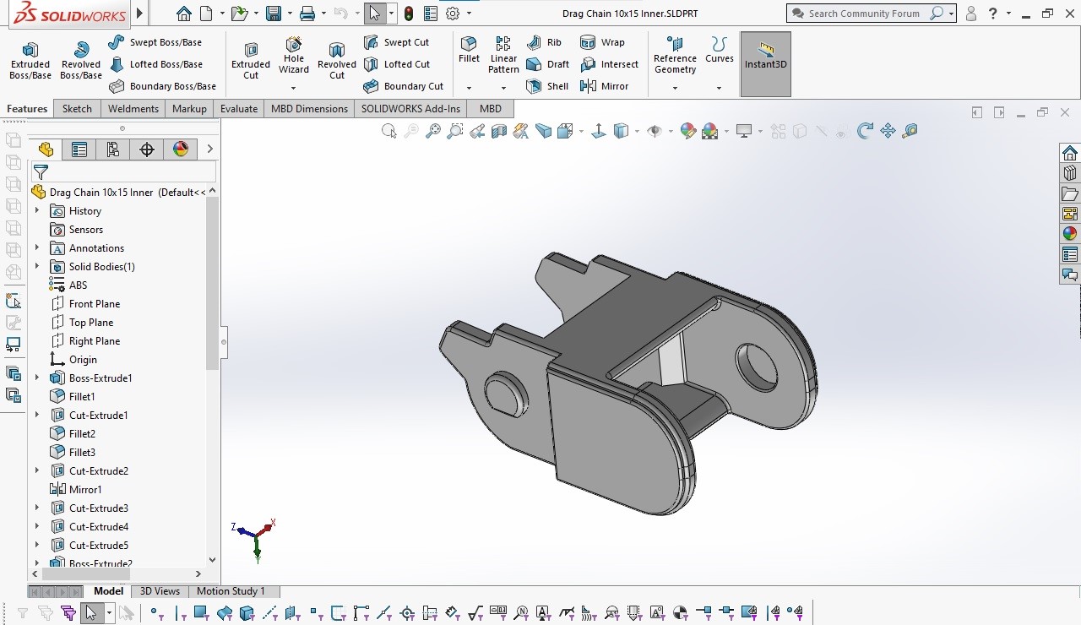
Task: Open the View Orientation dropdown
Action: point(579,131)
